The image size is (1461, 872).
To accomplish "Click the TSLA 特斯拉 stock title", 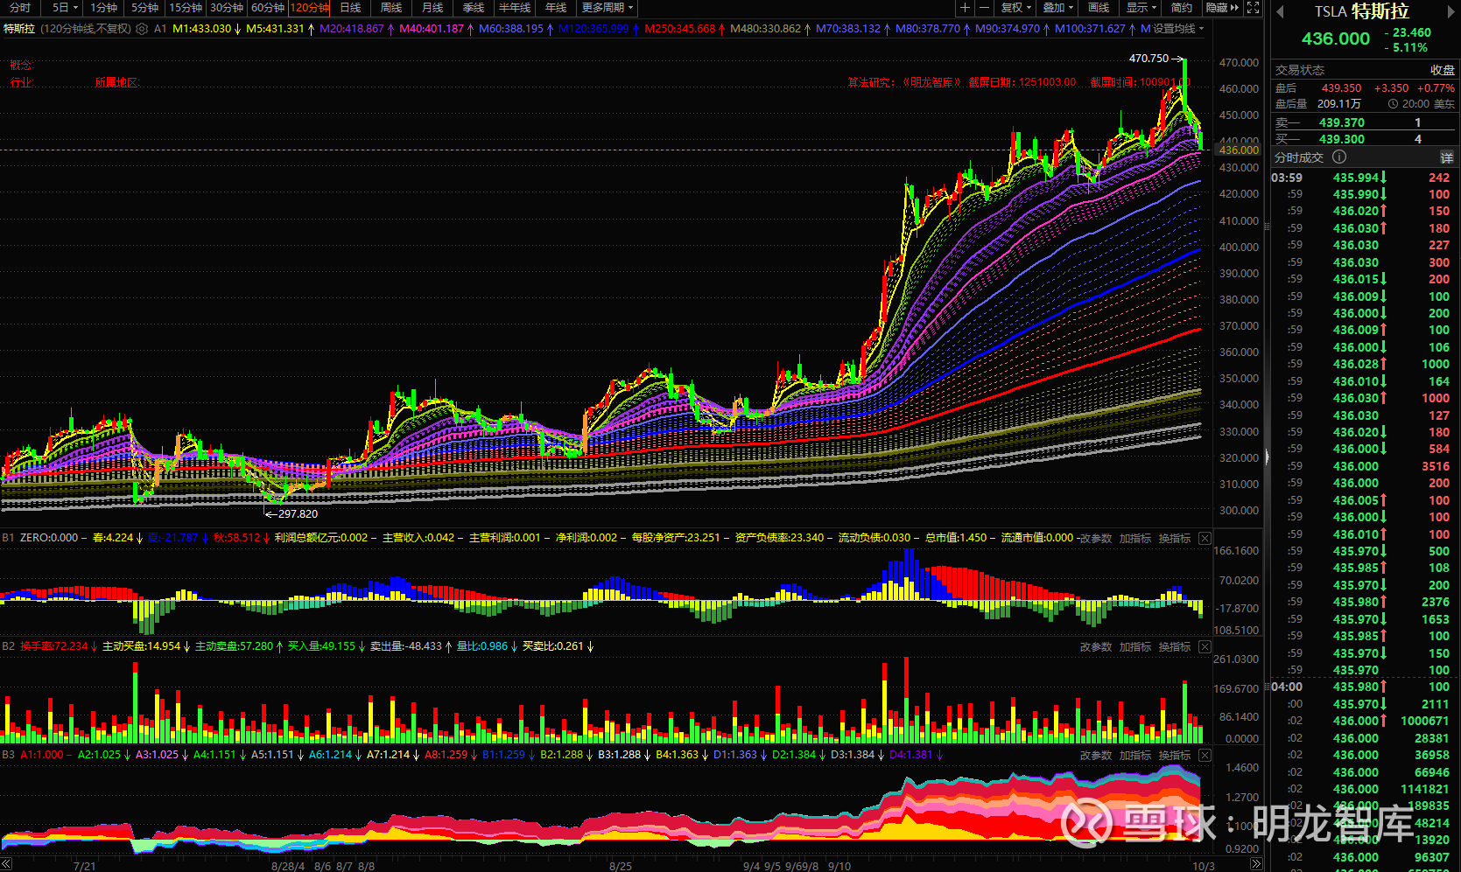I will [x=1362, y=11].
